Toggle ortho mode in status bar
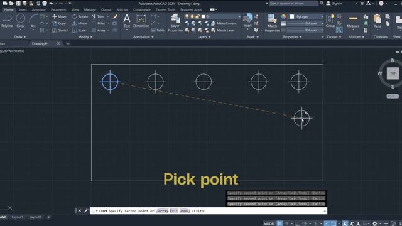Viewport: 402px width, 226px height. coord(298,223)
